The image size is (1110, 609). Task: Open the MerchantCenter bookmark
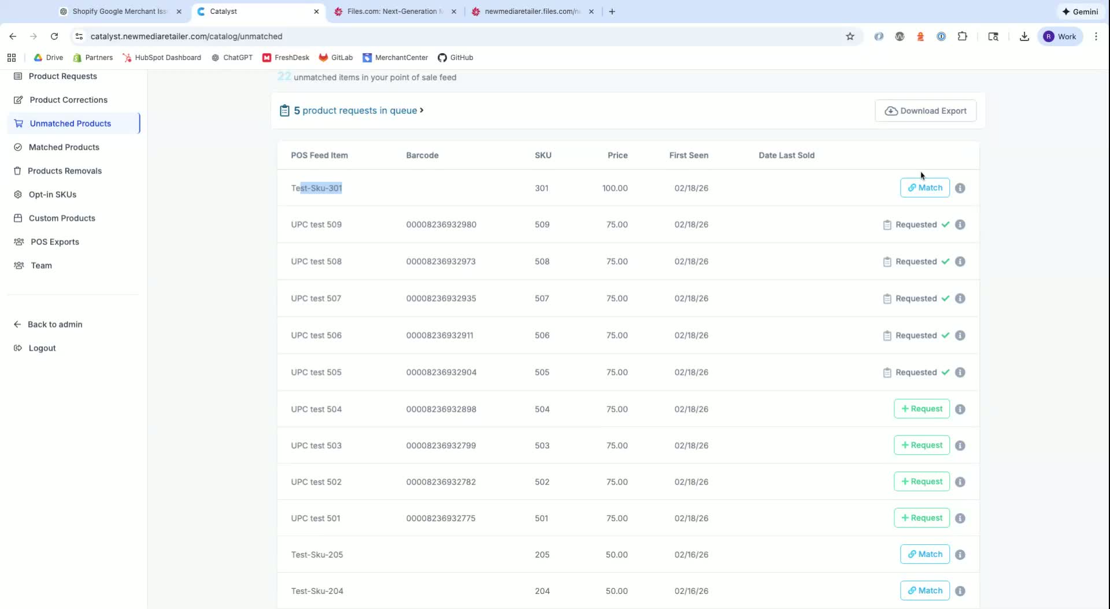(x=395, y=58)
